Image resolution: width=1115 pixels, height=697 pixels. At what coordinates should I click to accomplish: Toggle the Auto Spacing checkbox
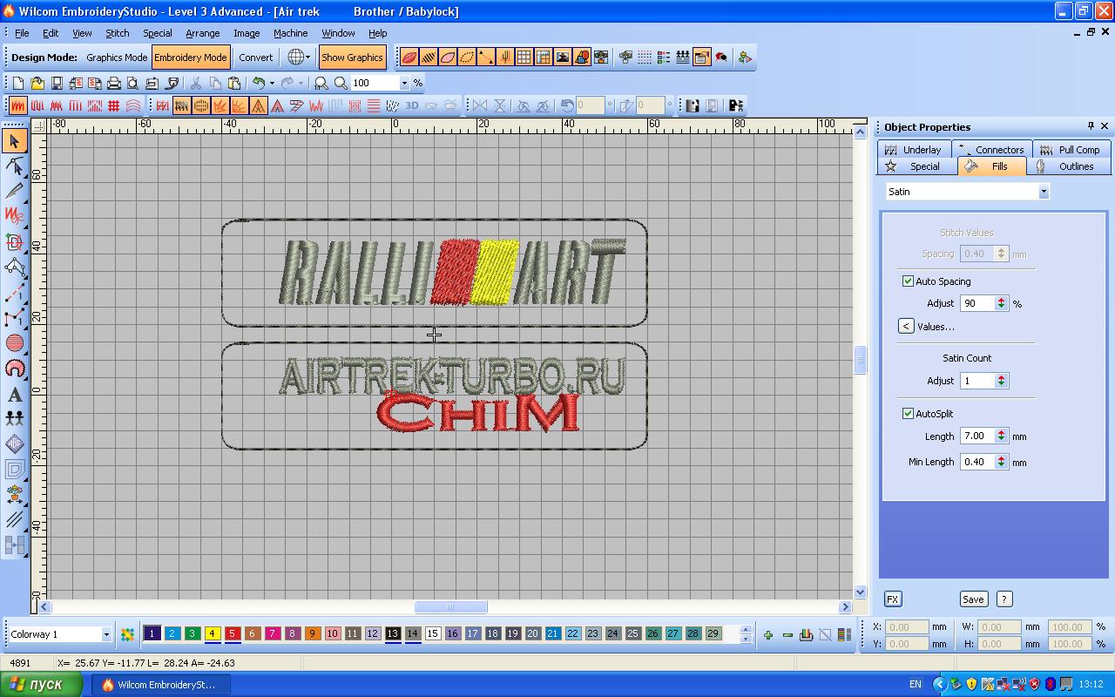pyautogui.click(x=908, y=281)
